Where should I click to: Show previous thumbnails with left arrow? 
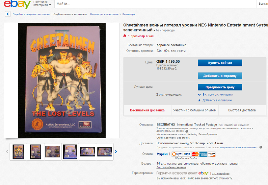pyautogui.click(x=7, y=151)
